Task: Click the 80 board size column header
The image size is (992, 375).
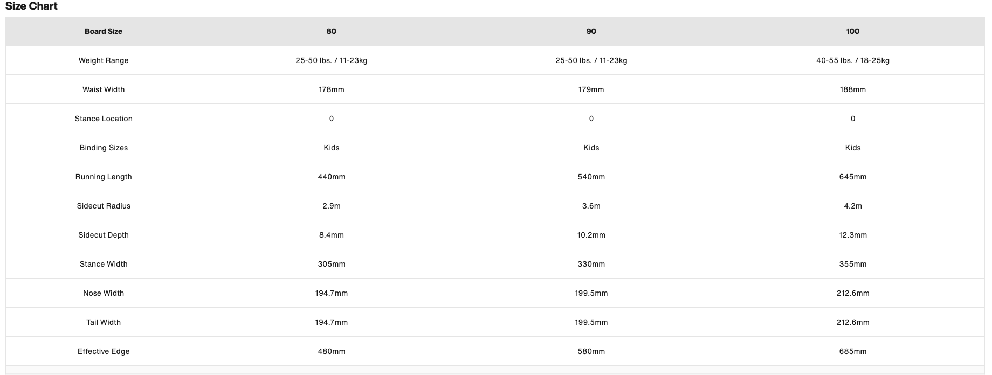Action: [x=332, y=31]
